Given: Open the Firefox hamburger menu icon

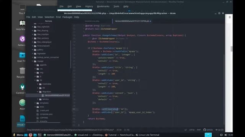Looking at the screenshot, I should 230,17.
